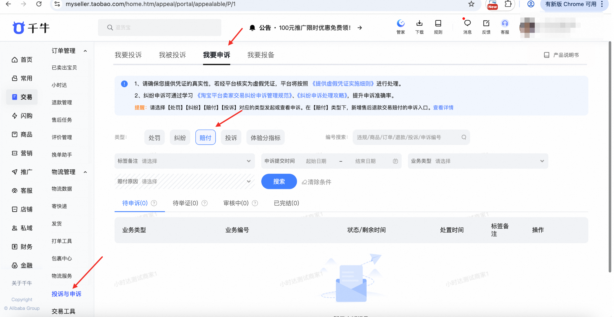The height and width of the screenshot is (317, 614).
Task: Open 营销 in the sidebar
Action: point(22,153)
